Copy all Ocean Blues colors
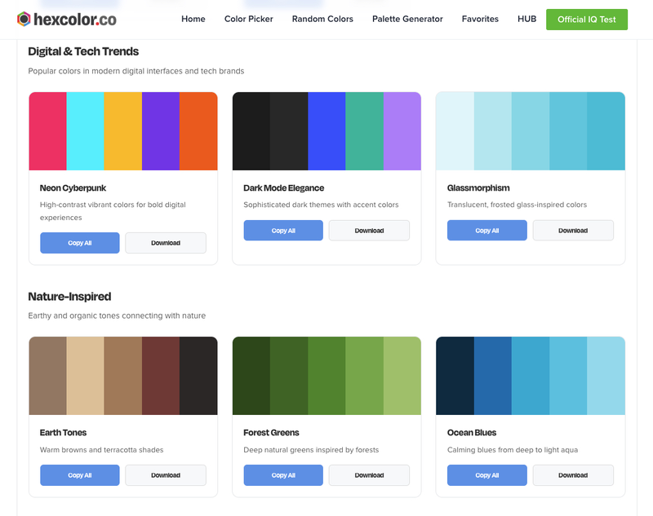Viewport: 653px width, 516px height. pos(487,475)
